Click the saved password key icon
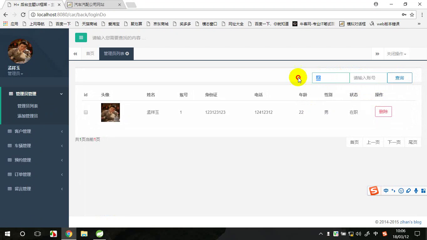Viewport: 427px width, 240px height. pyautogui.click(x=404, y=15)
